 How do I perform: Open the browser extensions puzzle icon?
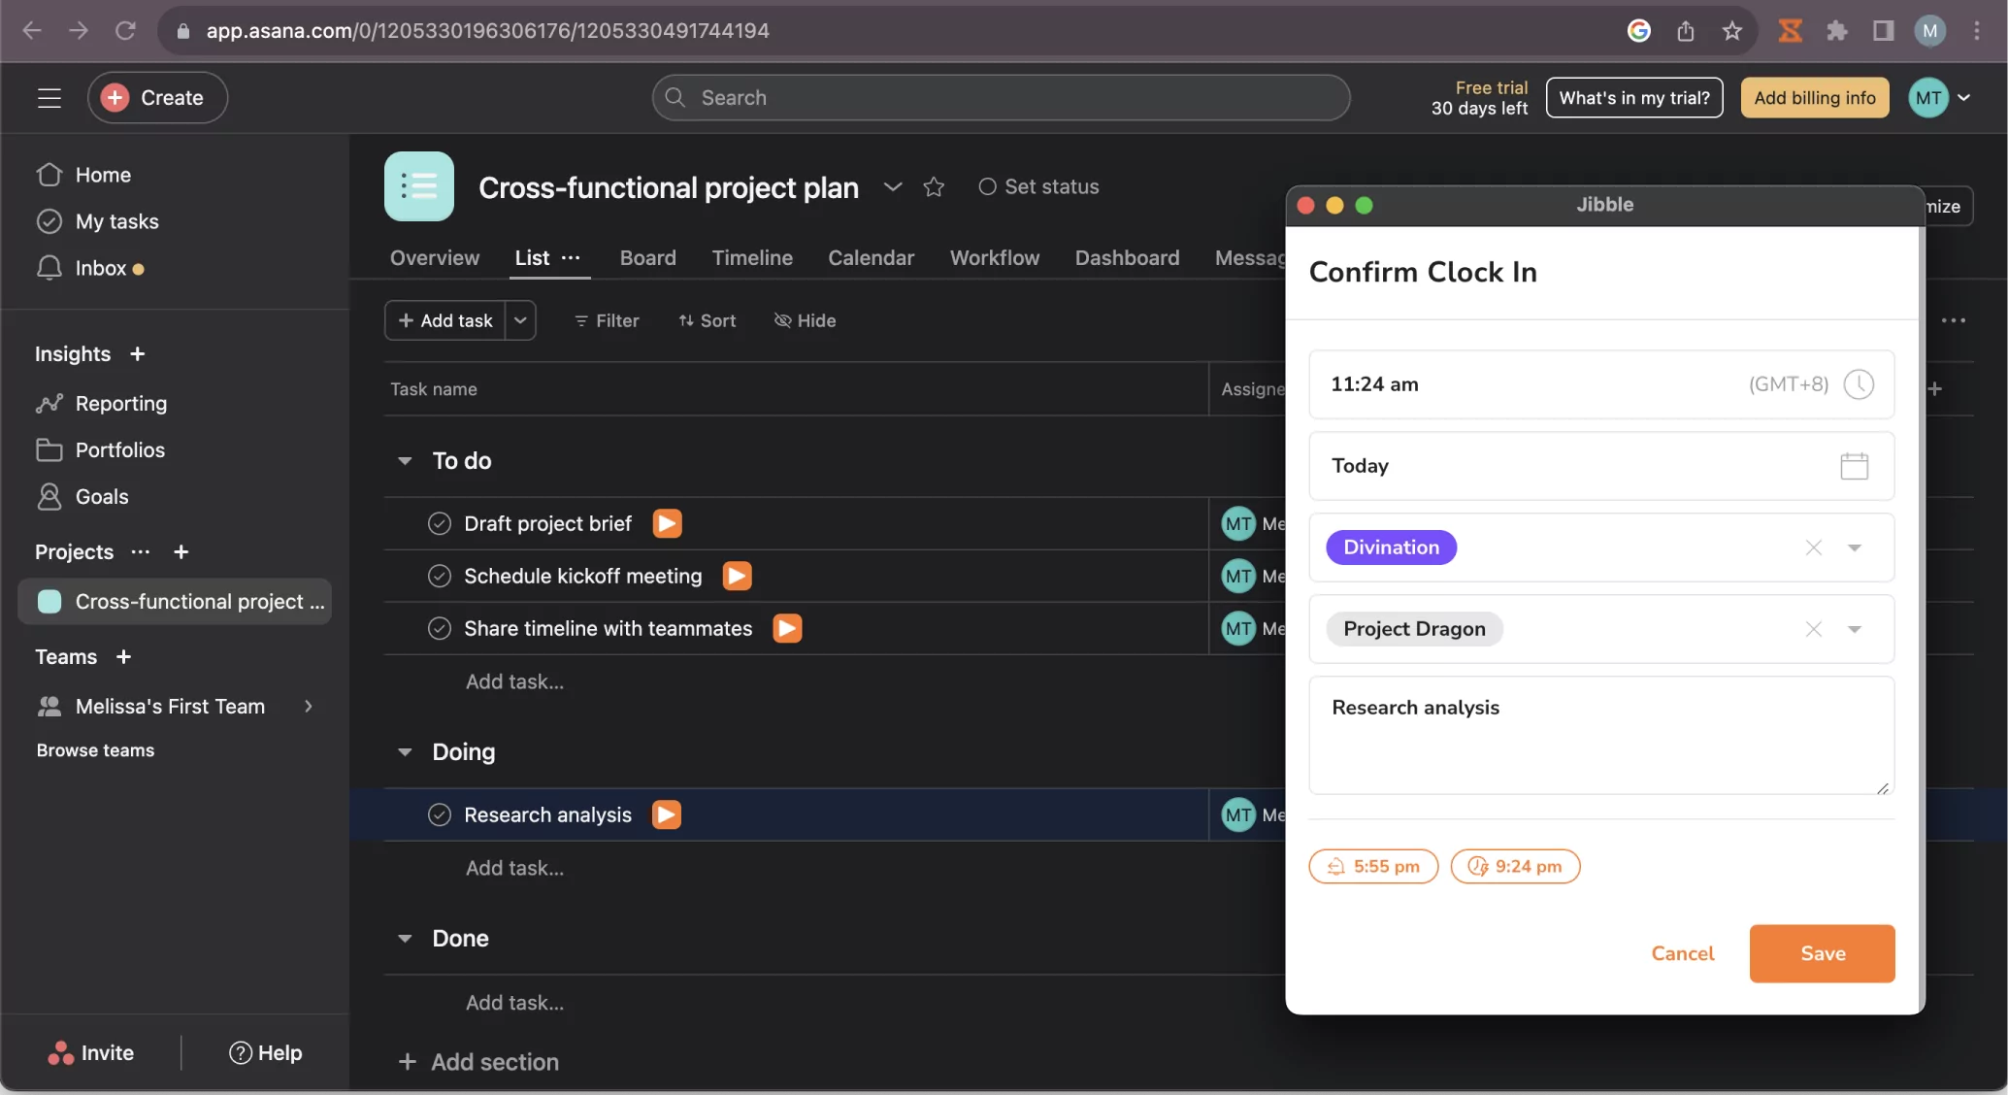click(1836, 31)
